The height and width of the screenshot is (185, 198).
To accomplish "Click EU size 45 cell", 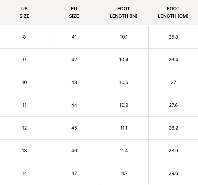I will click(x=74, y=128).
